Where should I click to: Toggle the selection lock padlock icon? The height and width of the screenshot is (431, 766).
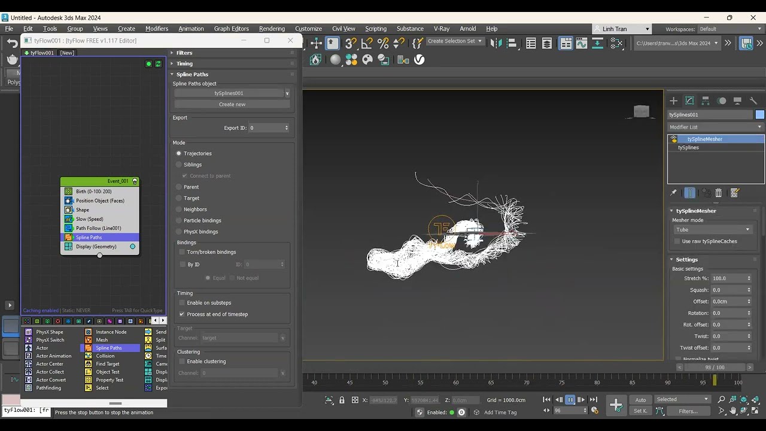(x=342, y=400)
